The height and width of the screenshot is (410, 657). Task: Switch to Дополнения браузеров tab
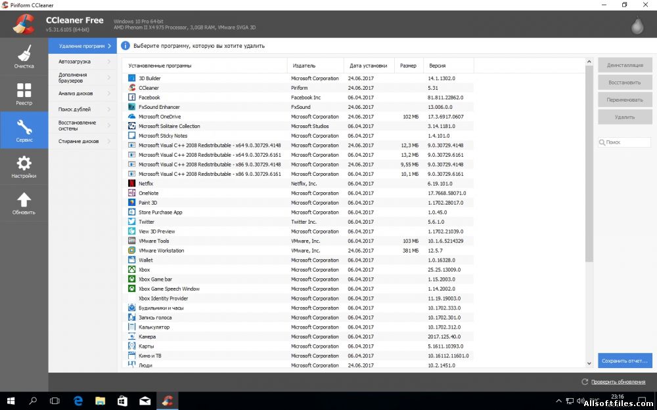point(83,77)
